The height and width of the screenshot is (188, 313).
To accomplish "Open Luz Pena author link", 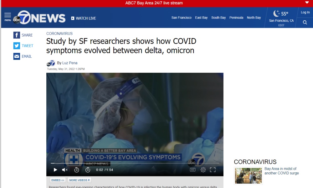I will [x=70, y=63].
